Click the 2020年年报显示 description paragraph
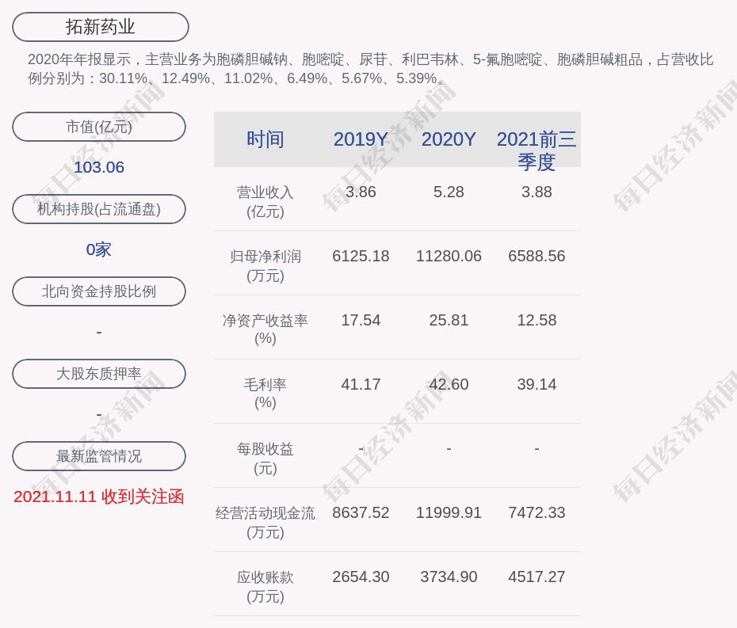This screenshot has width=737, height=628. point(370,69)
